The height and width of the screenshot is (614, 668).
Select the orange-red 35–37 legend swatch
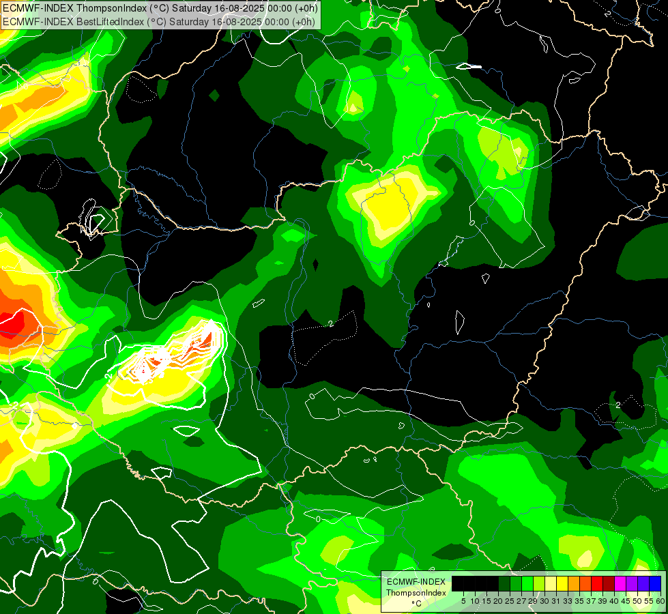click(x=585, y=583)
